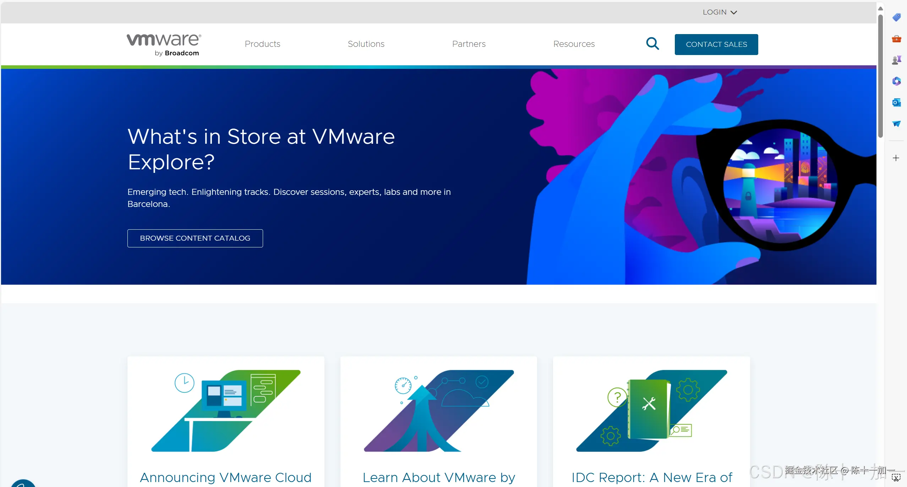This screenshot has width=907, height=487.
Task: Open the Products menu
Action: 262,44
